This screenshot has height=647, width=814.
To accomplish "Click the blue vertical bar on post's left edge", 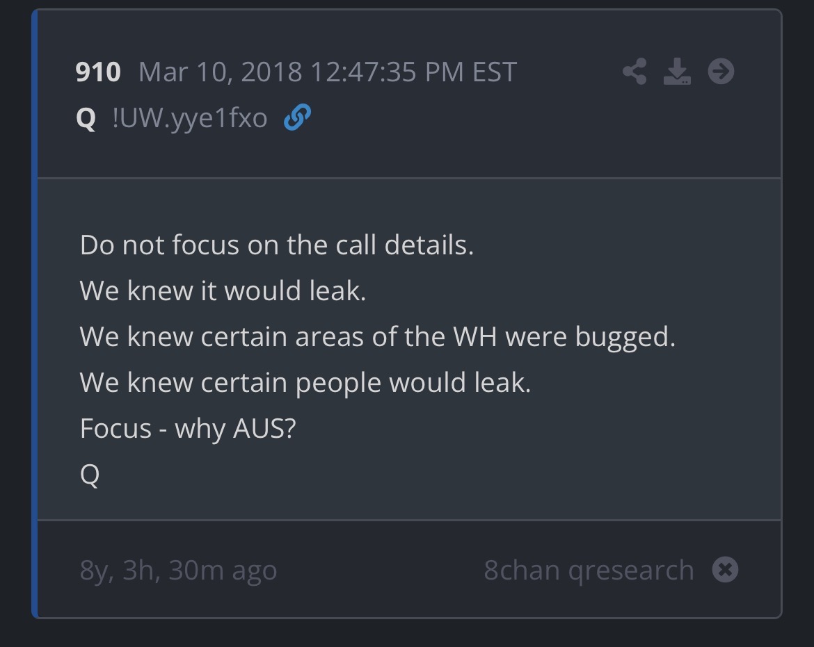I will pos(35,313).
